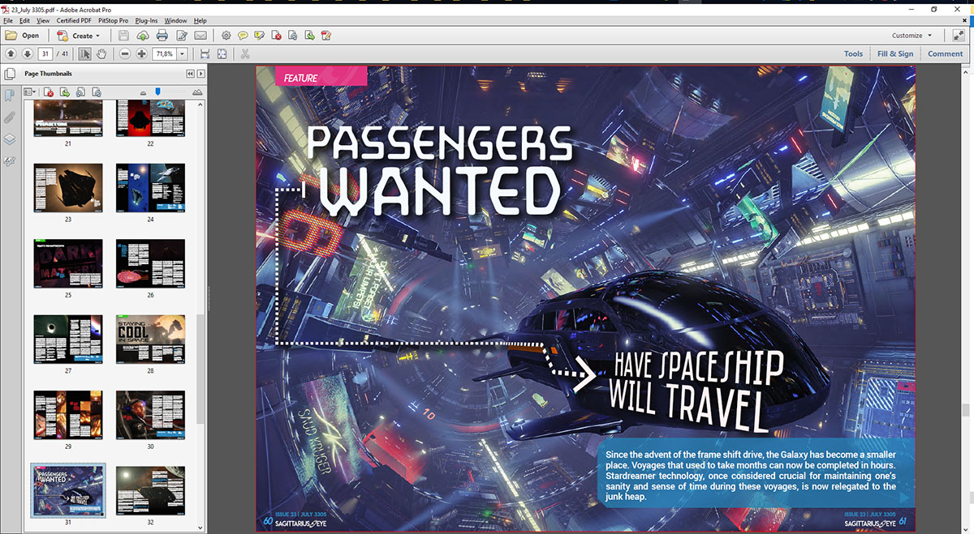Select the page 26 thumbnail
The image size is (974, 534).
pyautogui.click(x=150, y=265)
